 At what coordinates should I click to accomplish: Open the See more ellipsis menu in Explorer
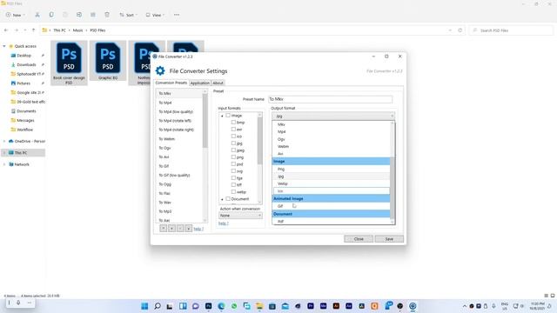pyautogui.click(x=177, y=15)
